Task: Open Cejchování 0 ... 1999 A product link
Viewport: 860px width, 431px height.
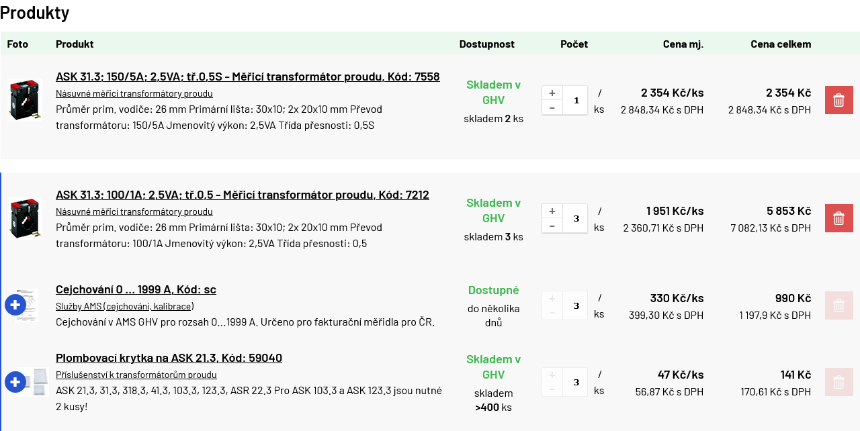Action: click(136, 289)
